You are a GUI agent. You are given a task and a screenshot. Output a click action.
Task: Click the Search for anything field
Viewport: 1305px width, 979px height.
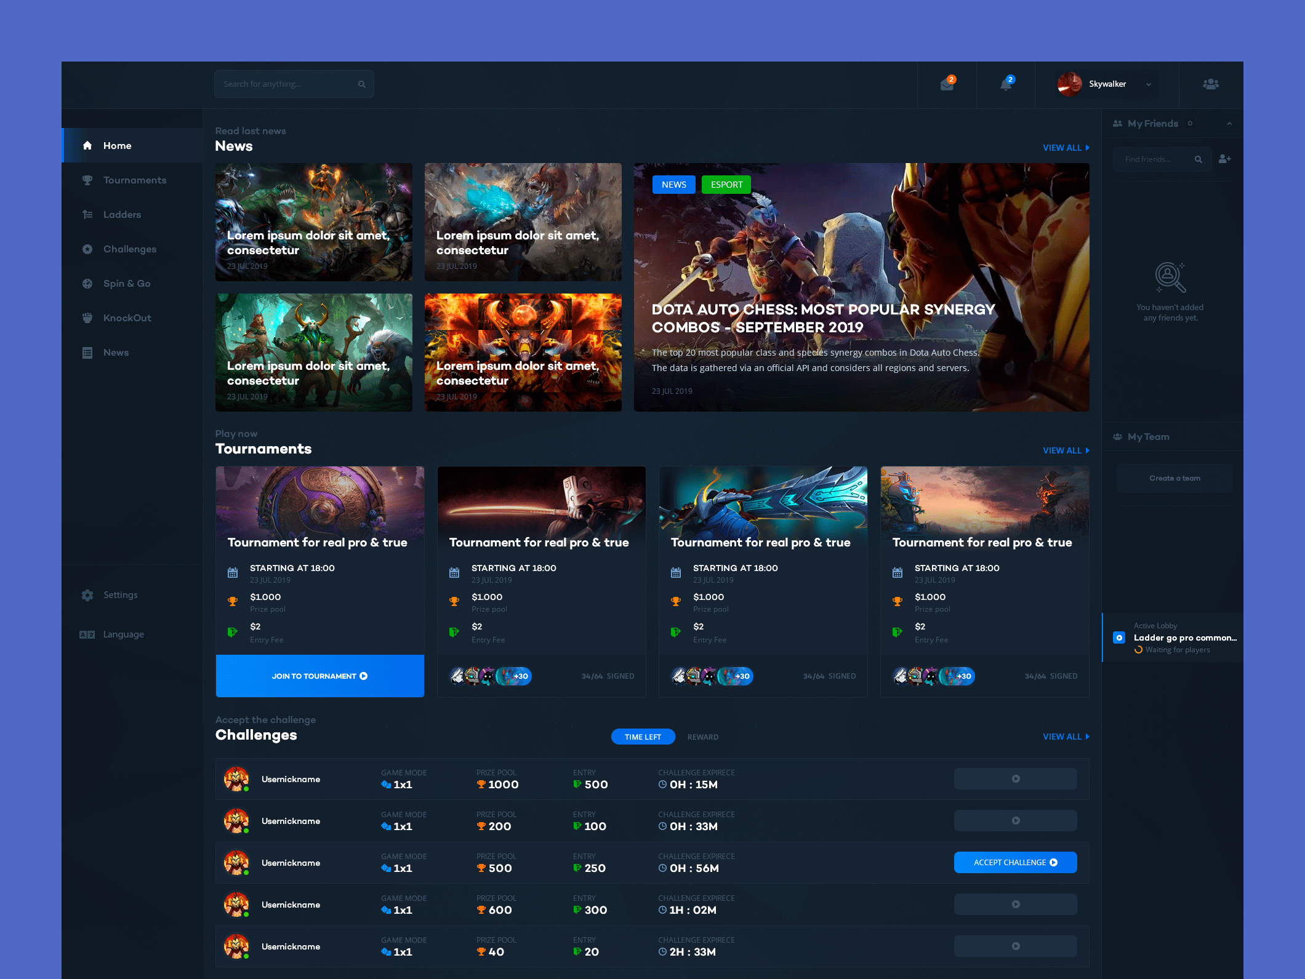click(x=286, y=84)
